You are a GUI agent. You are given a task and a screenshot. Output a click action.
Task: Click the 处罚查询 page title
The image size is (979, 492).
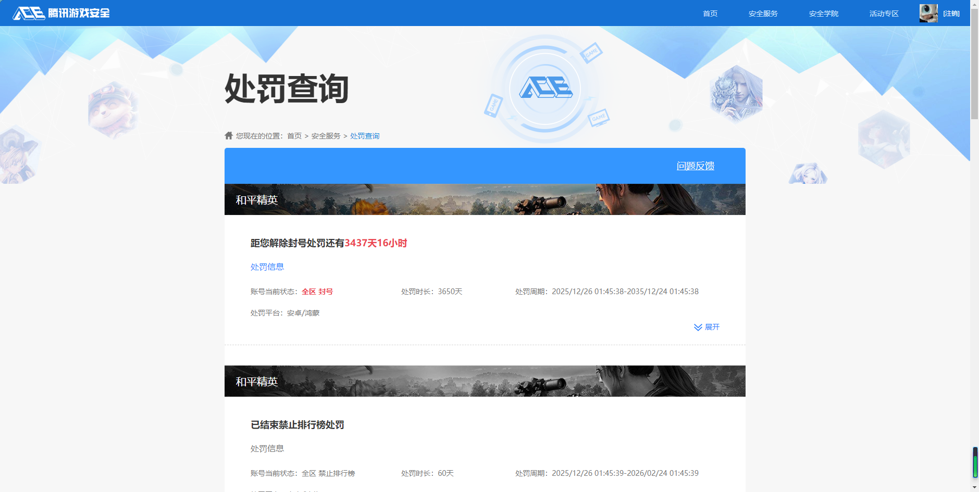[287, 89]
